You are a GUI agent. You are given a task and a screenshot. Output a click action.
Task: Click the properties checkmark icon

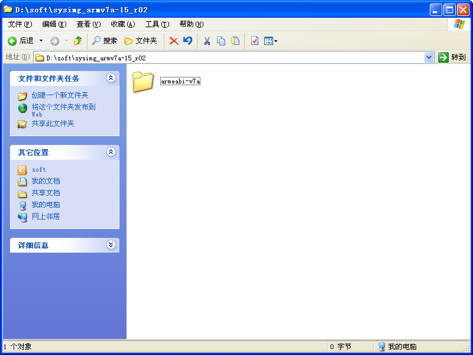[255, 41]
